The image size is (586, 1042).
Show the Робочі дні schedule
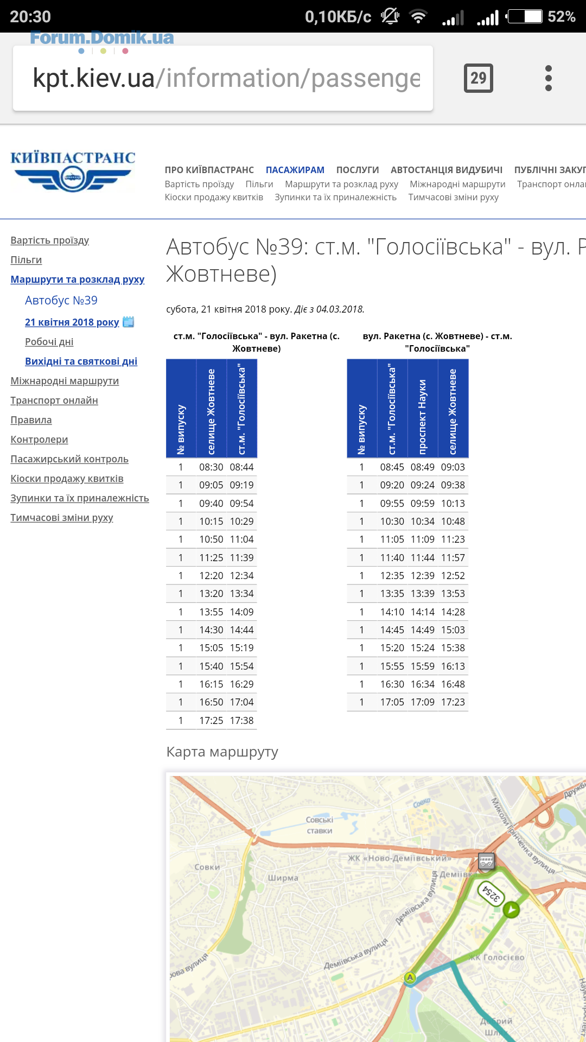[x=49, y=342]
